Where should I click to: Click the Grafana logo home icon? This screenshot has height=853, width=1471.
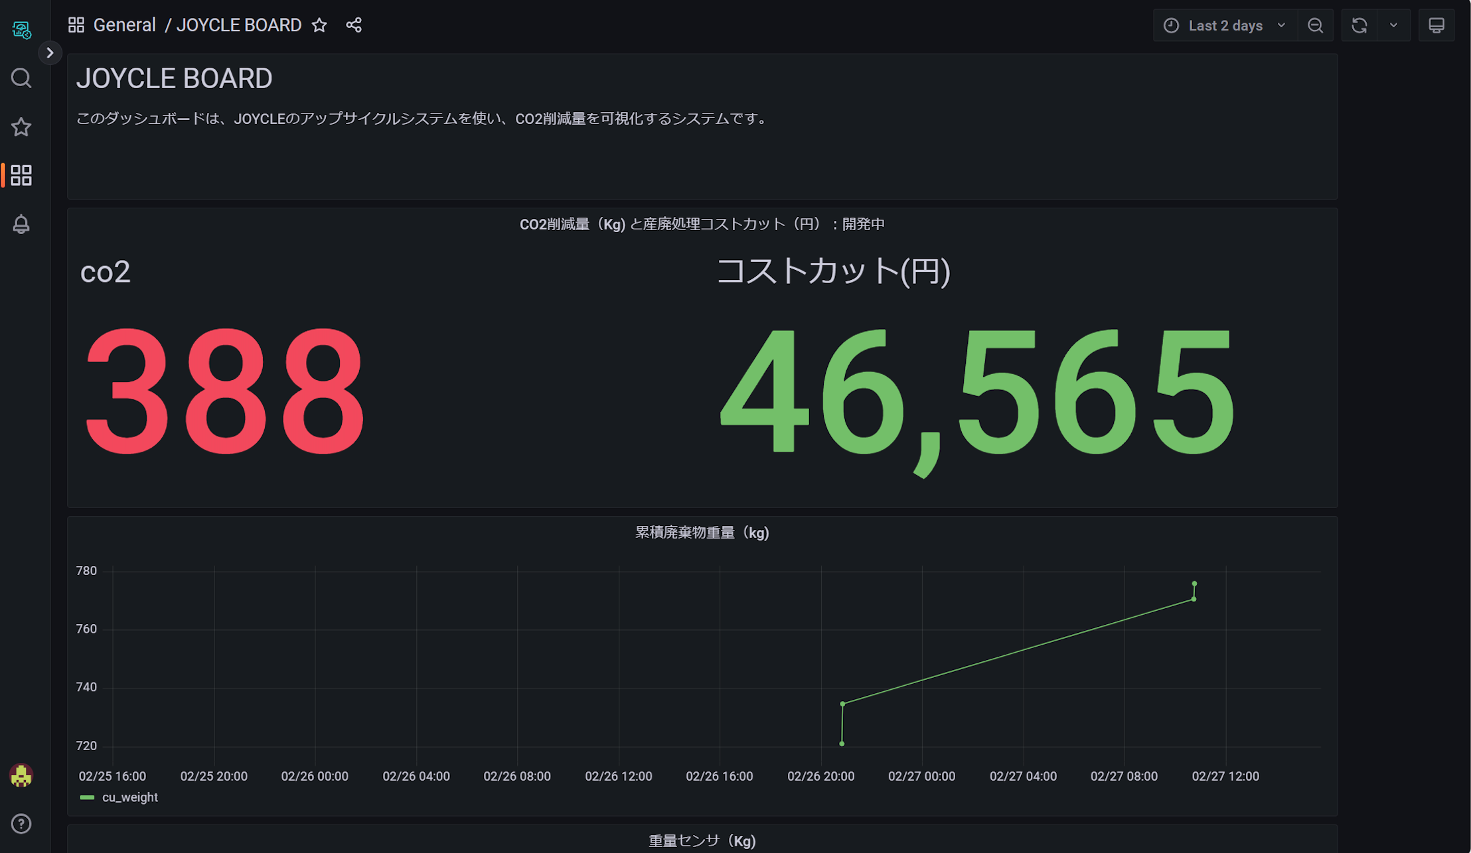pos(21,29)
